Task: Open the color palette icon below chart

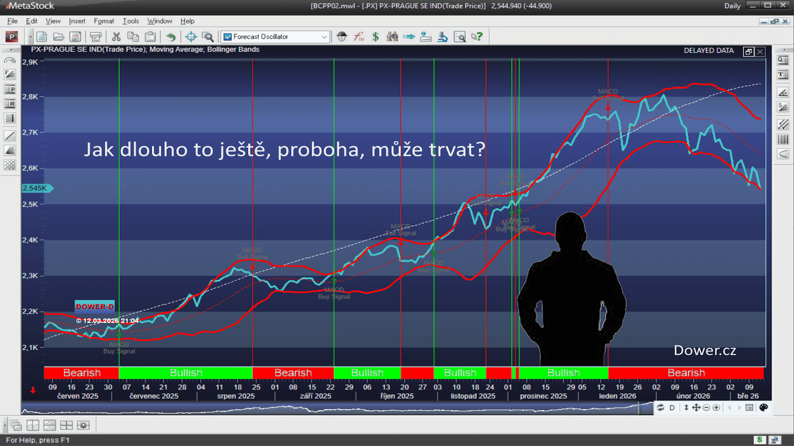Action: (x=763, y=408)
